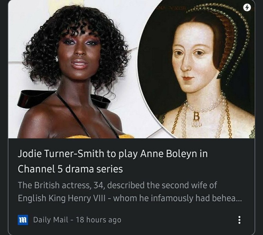Click the Daily Mail logo icon
This screenshot has width=263, height=235.
(x=23, y=220)
